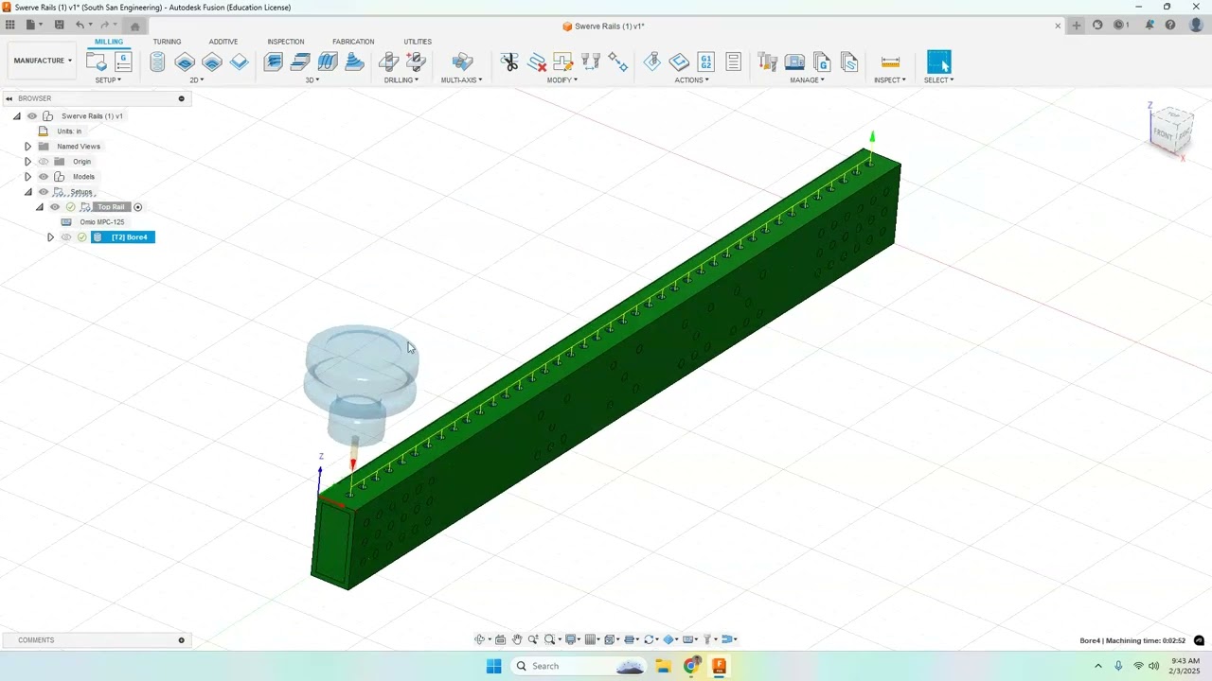The image size is (1212, 681).
Task: Open the 3D dropdown menu
Action: [312, 80]
